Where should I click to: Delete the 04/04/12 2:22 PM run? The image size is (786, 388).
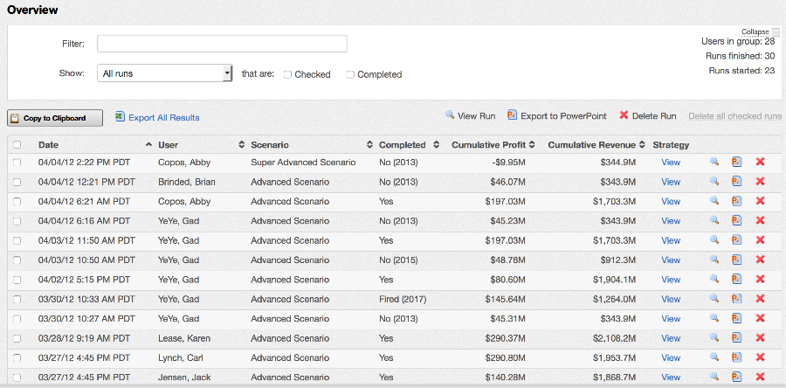tap(760, 162)
